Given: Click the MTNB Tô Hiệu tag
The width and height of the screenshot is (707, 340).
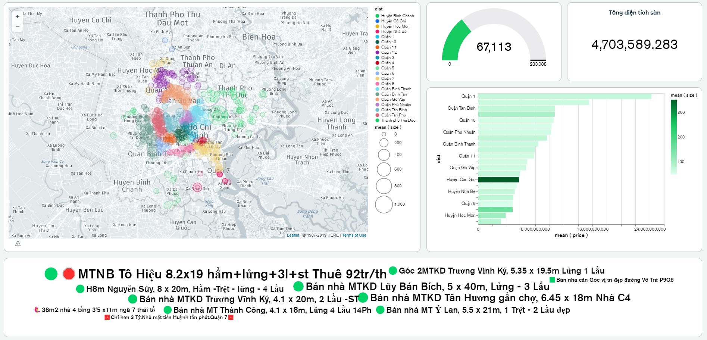Looking at the screenshot, I should (x=232, y=274).
